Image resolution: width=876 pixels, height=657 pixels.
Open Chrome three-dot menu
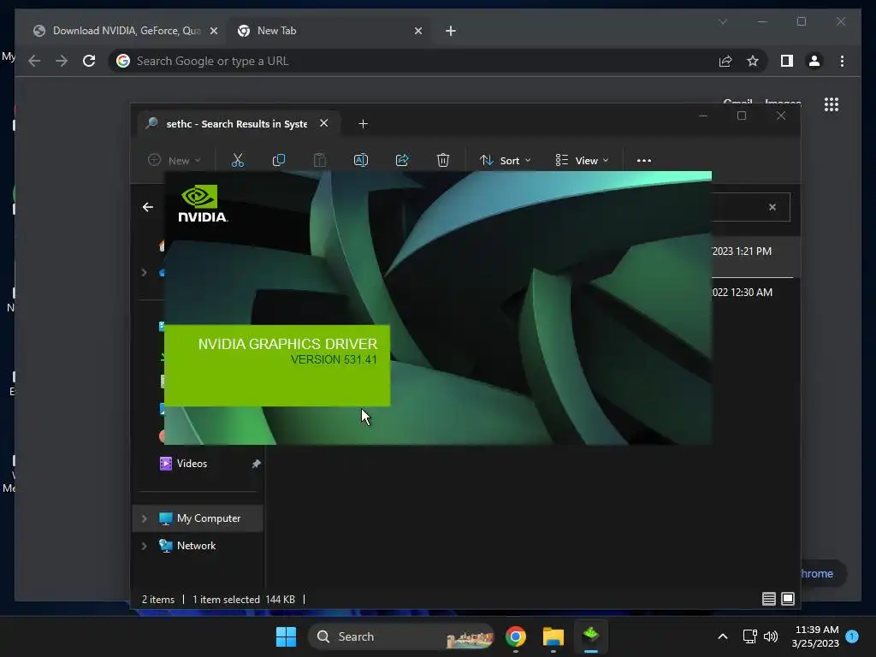[842, 61]
